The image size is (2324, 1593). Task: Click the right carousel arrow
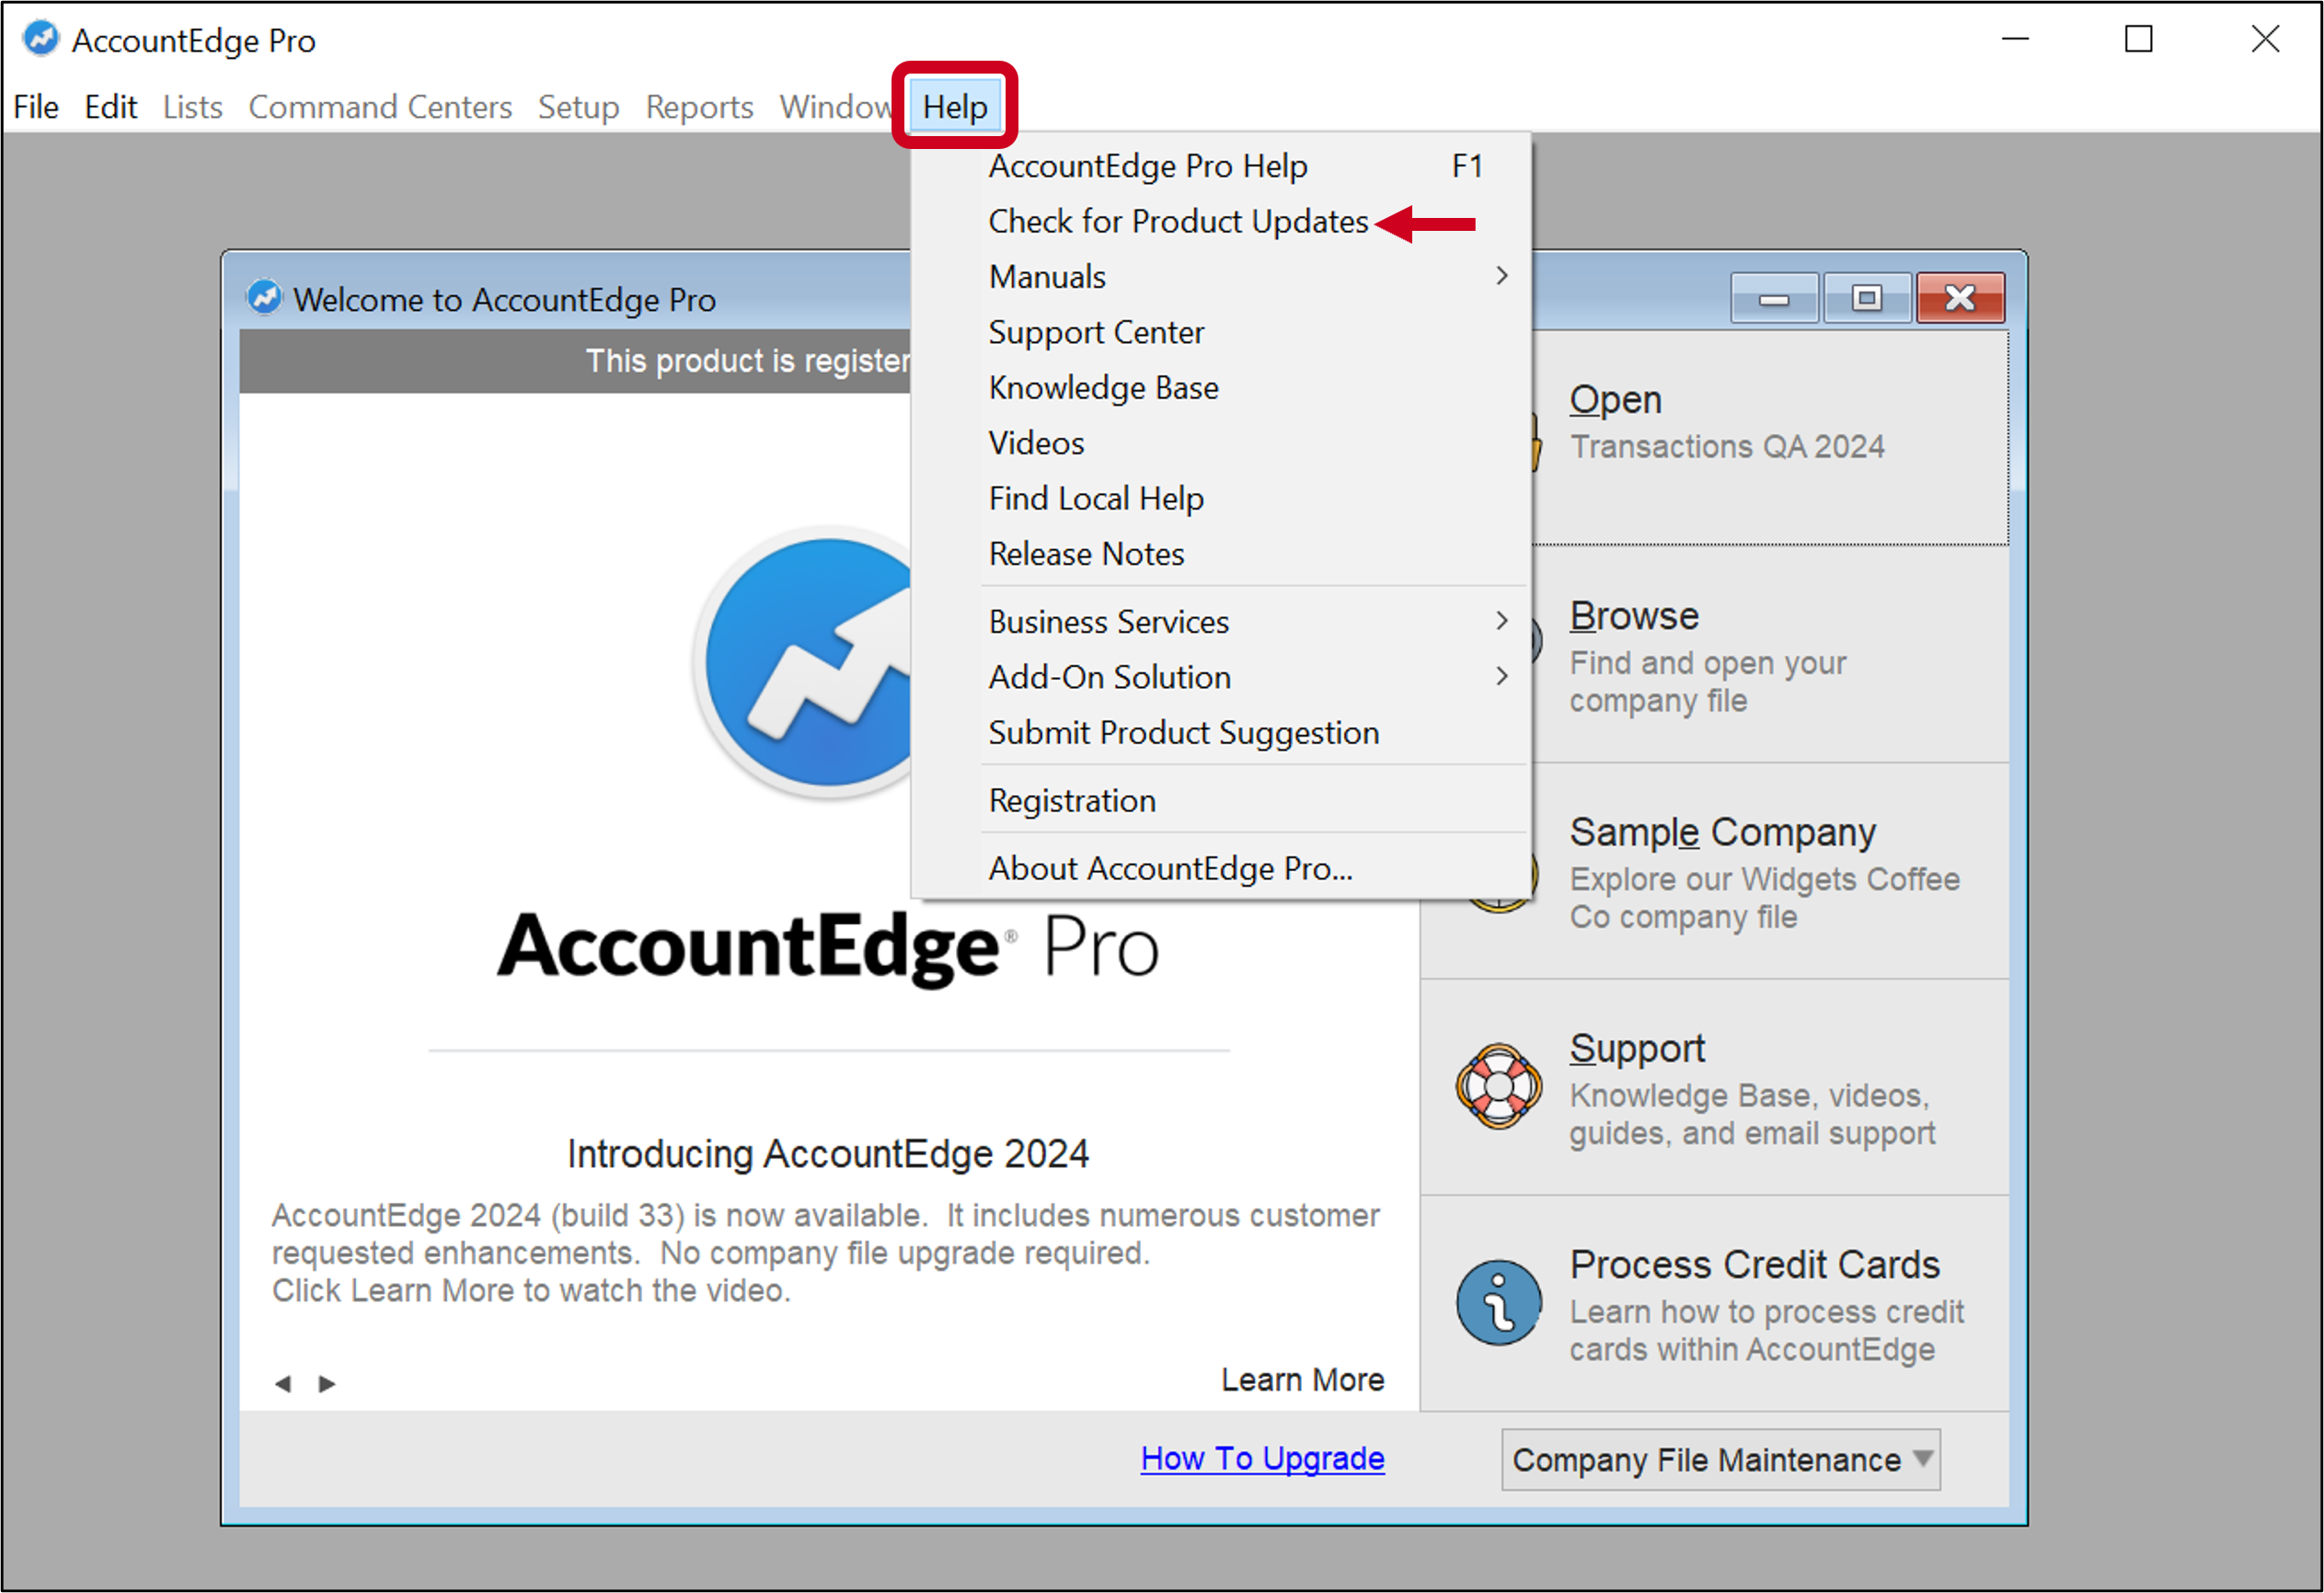[327, 1383]
